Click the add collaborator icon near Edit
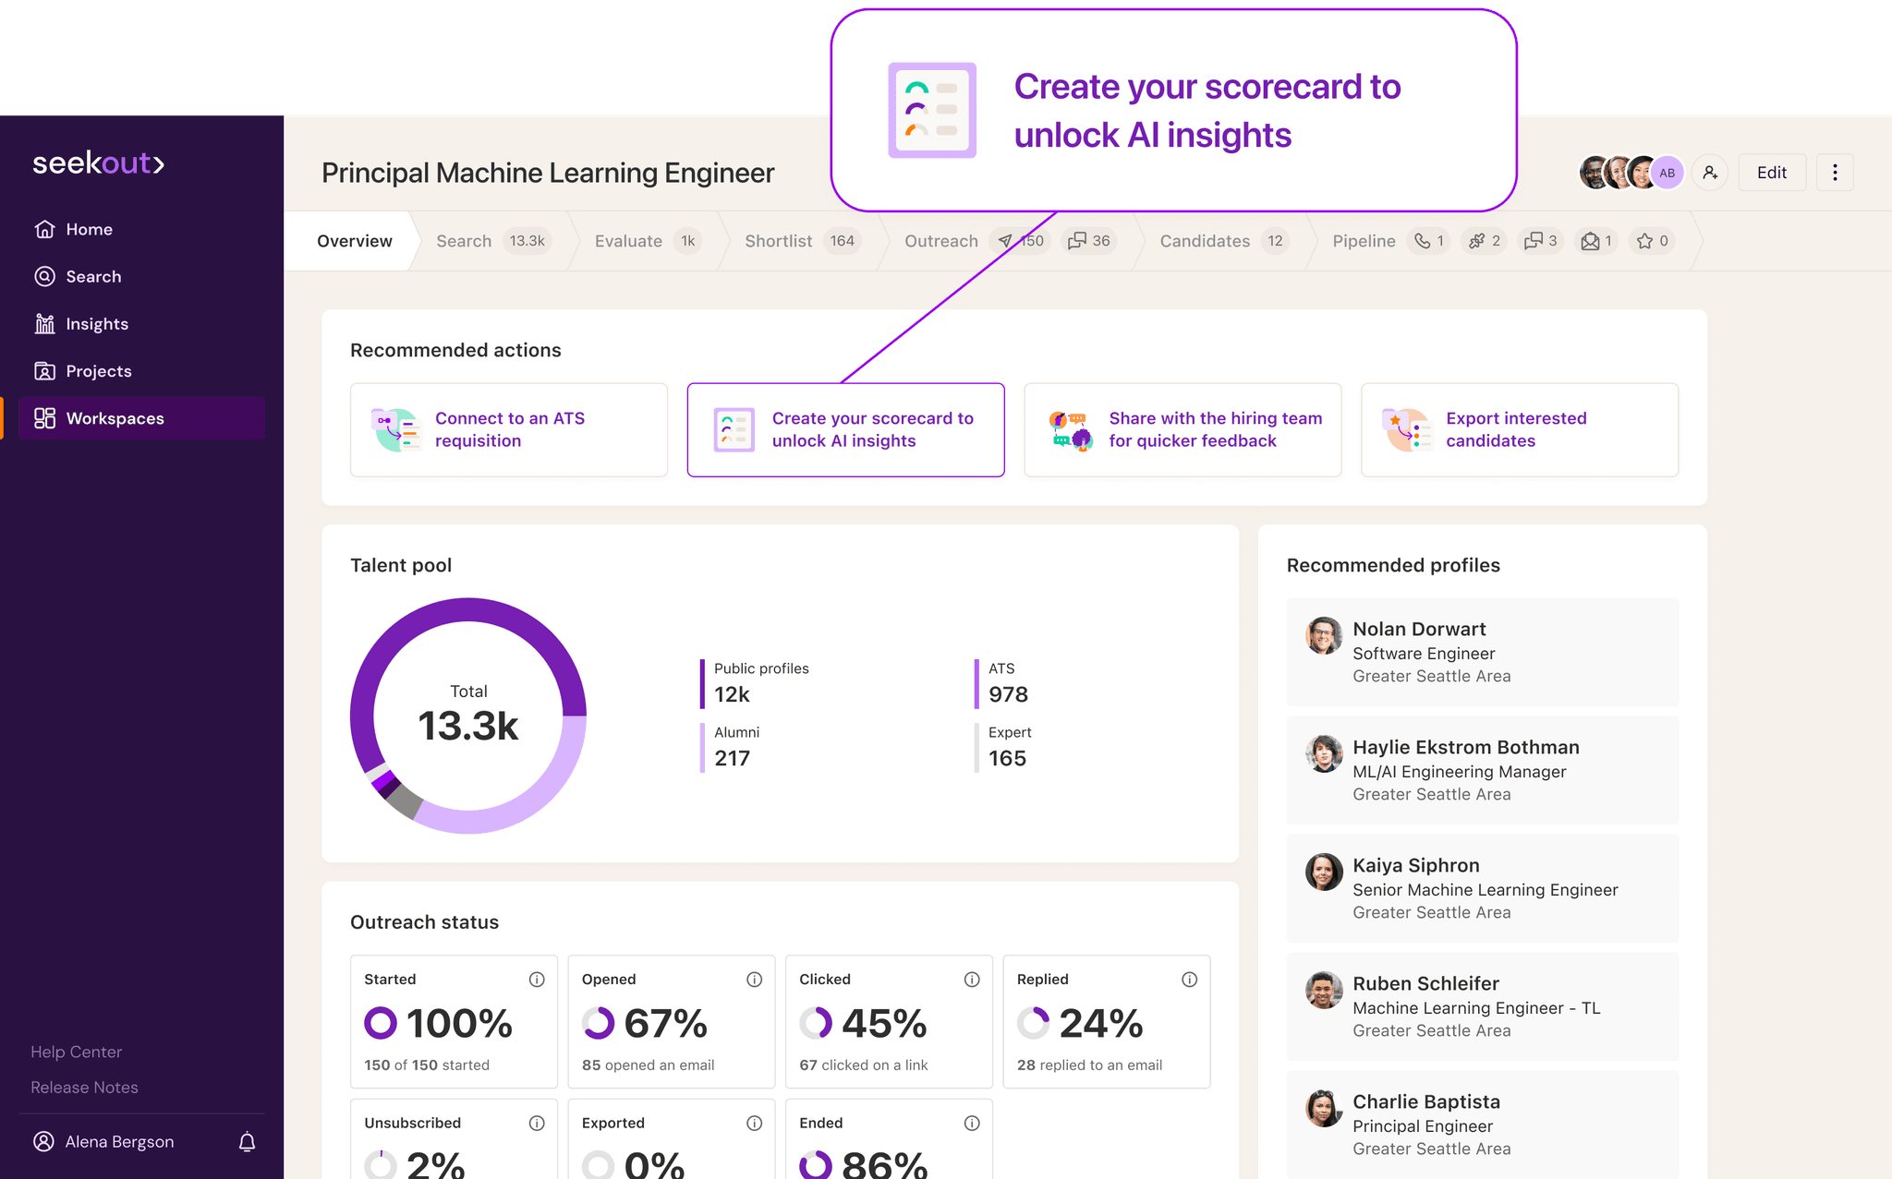1892x1179 pixels. pos(1710,172)
